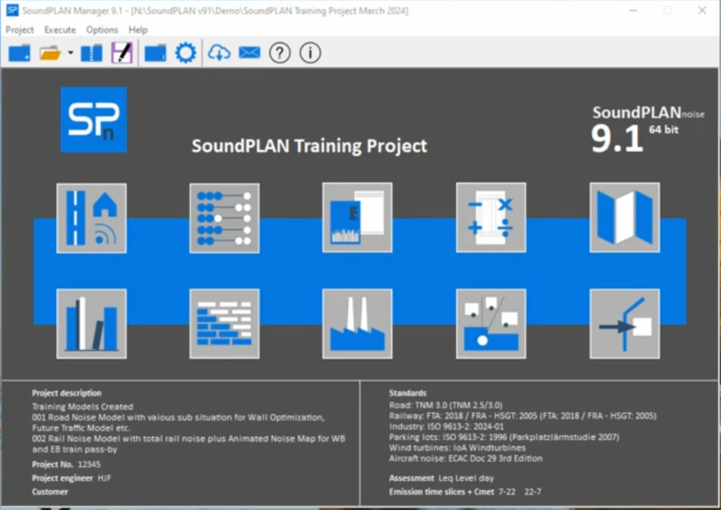The width and height of the screenshot is (721, 510).
Task: Click the cloud download update icon
Action: 219,53
